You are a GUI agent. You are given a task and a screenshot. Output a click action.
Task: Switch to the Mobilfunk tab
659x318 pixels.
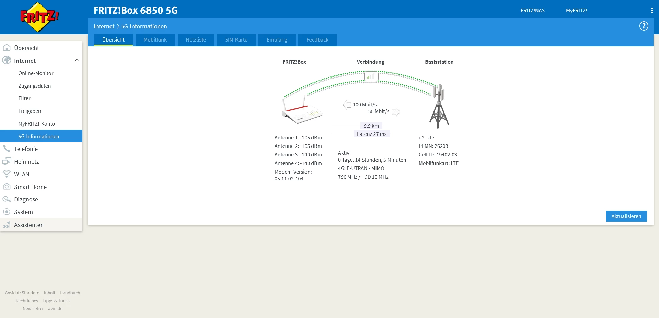155,40
